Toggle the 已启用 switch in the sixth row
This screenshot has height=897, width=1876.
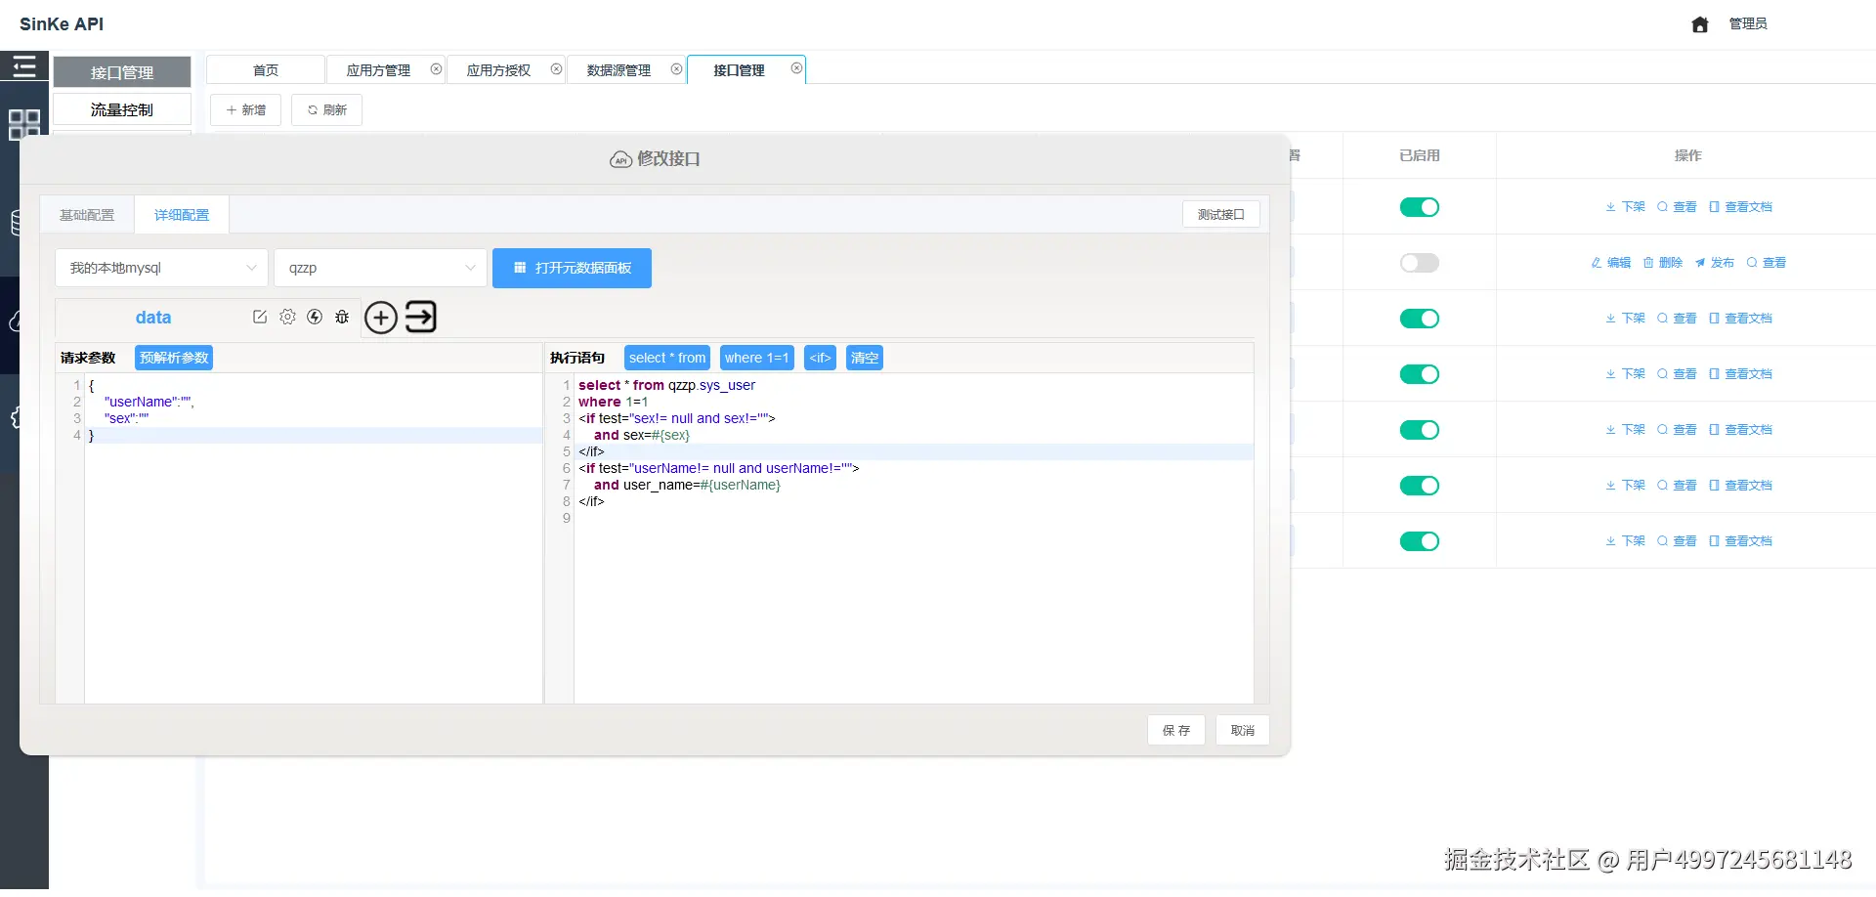1420,486
